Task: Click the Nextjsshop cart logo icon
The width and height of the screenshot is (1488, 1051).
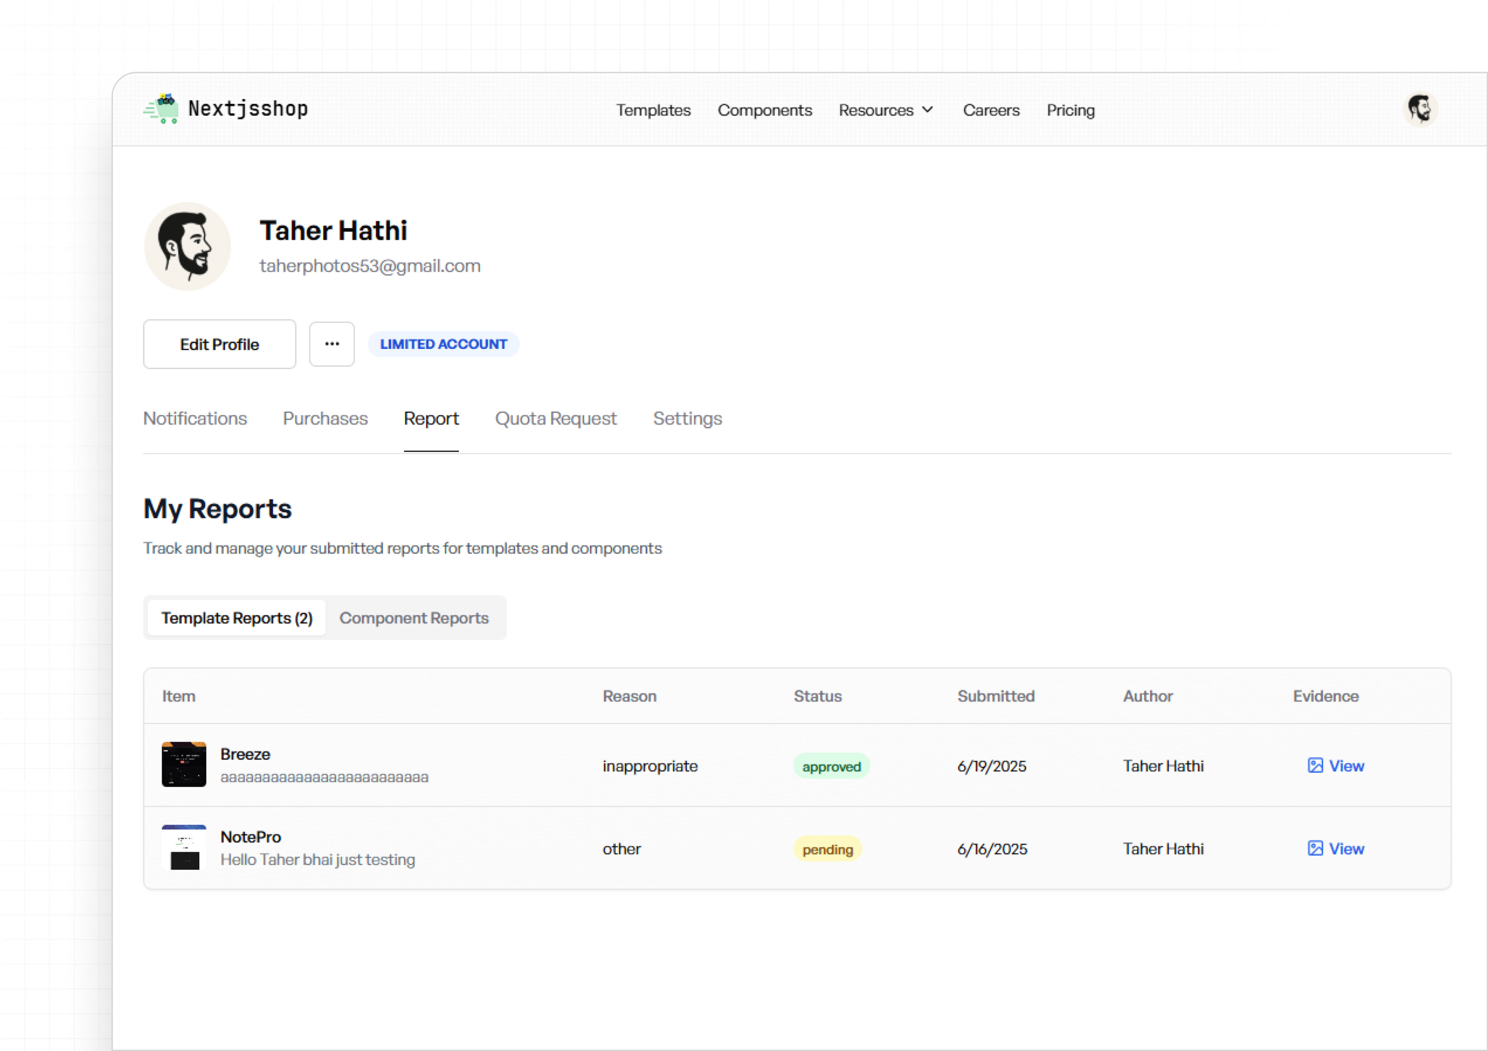Action: 161,109
